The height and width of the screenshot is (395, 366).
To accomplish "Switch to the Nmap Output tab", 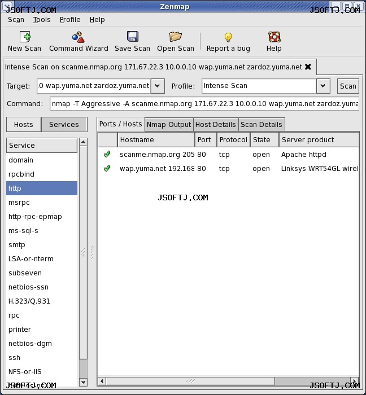I will [169, 125].
